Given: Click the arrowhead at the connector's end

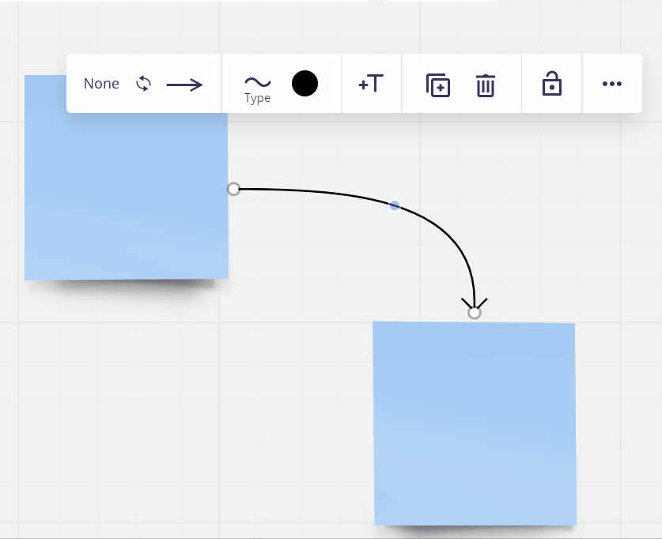Looking at the screenshot, I should [x=474, y=303].
